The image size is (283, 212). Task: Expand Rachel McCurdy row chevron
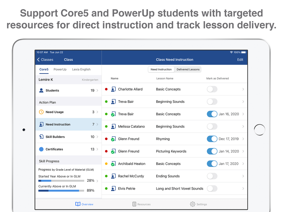[243, 176]
